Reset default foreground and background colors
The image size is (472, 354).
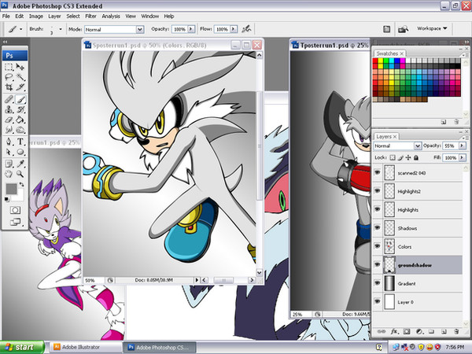tap(6, 199)
